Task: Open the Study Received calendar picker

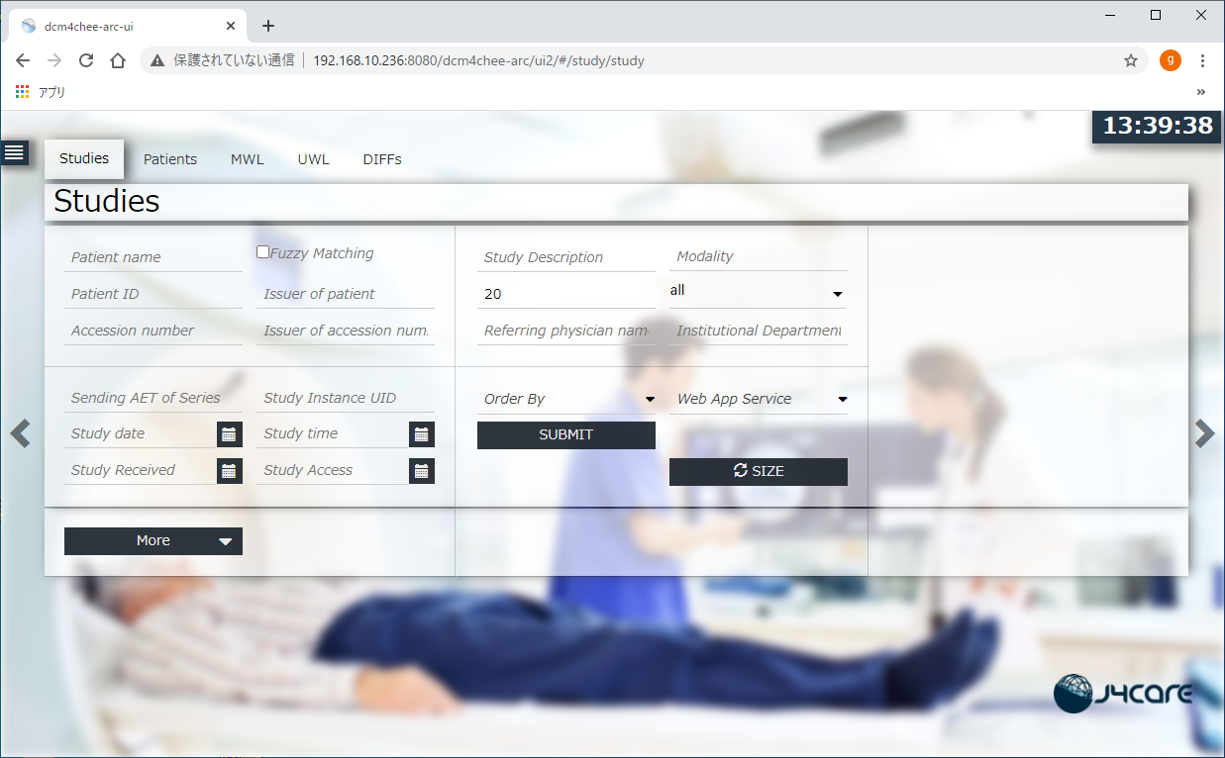Action: tap(229, 471)
